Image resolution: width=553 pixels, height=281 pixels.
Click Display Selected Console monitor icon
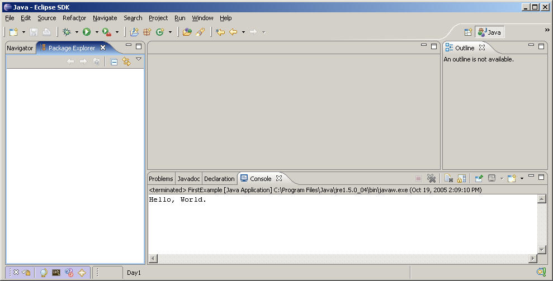(491, 178)
